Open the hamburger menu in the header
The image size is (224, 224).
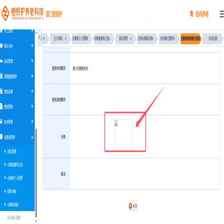[221, 14]
